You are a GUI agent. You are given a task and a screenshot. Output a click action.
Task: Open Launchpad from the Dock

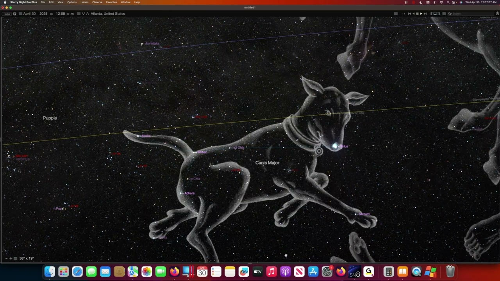click(x=63, y=271)
